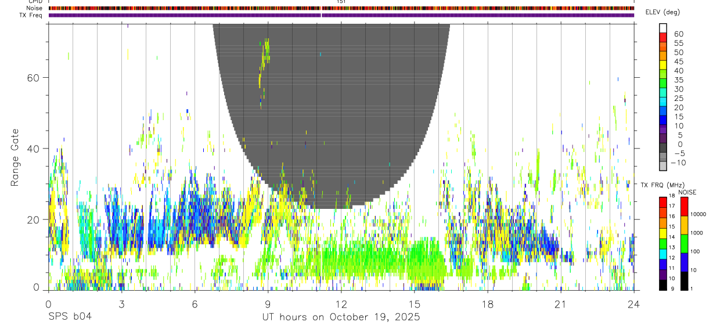The image size is (713, 329).
Task: Click the x-axis tick label "24"
Action: coord(634,303)
